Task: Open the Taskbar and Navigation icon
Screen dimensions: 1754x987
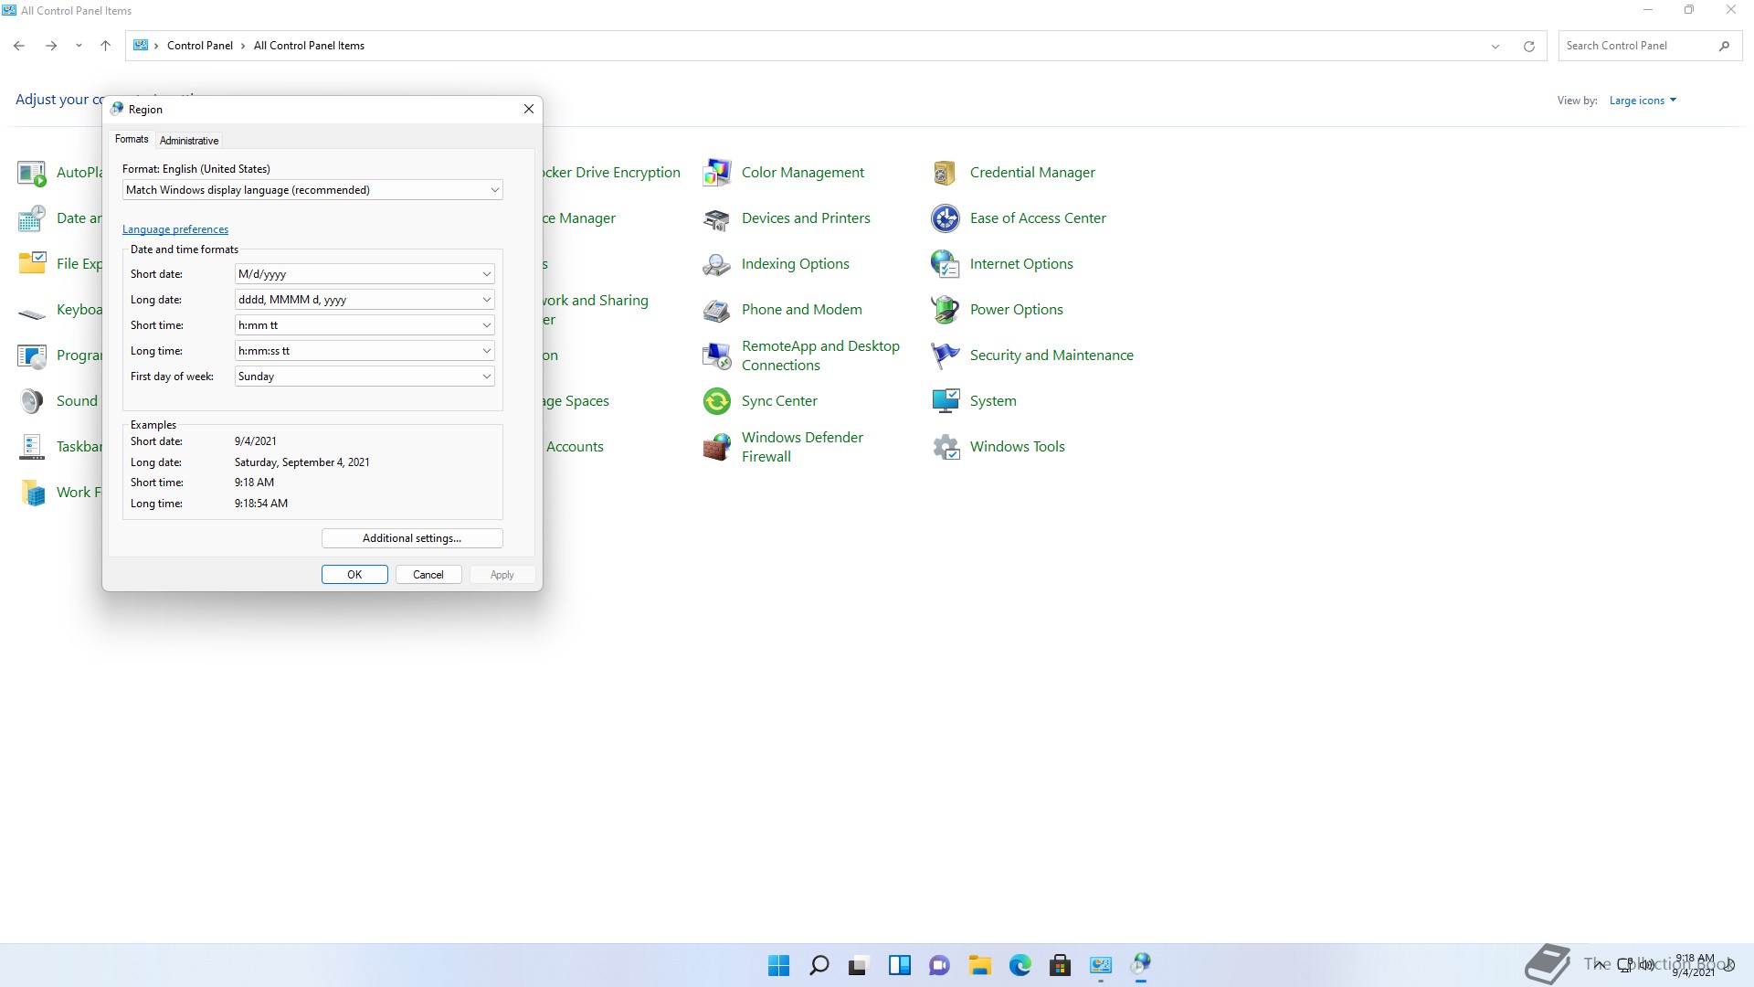Action: pyautogui.click(x=32, y=447)
